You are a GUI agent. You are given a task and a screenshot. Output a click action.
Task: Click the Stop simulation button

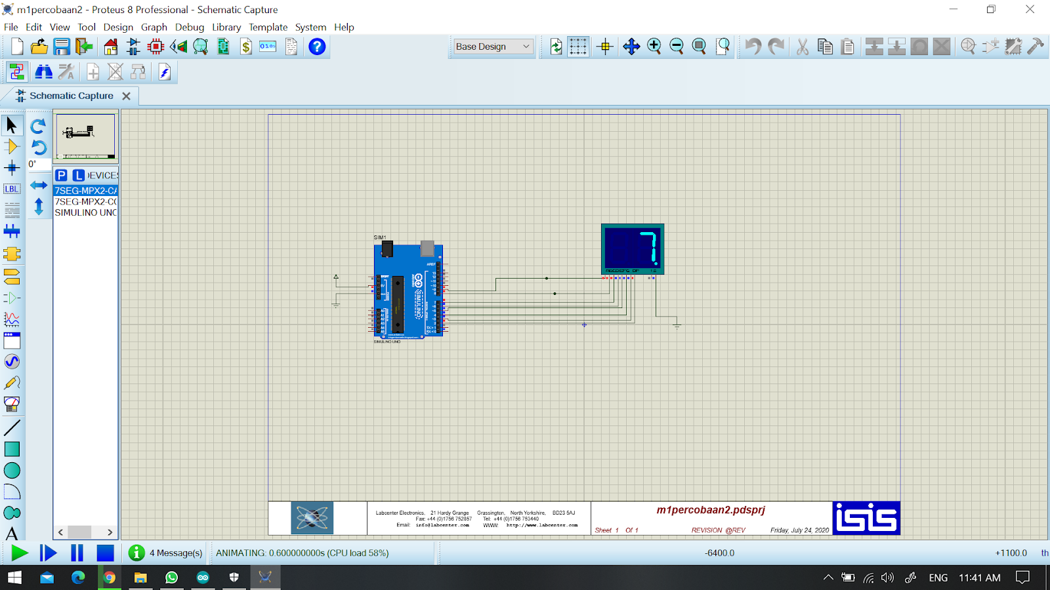[105, 553]
